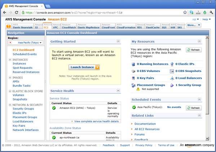The width and height of the screenshot is (216, 152).
Task: Click the blue chat extension icon
Action: (x=191, y=13)
